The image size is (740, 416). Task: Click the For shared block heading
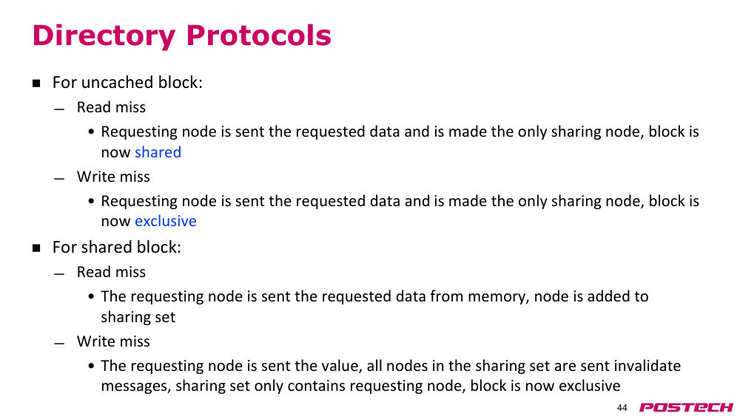click(x=117, y=248)
